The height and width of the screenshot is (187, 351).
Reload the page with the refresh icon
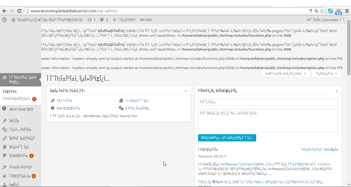19,11
